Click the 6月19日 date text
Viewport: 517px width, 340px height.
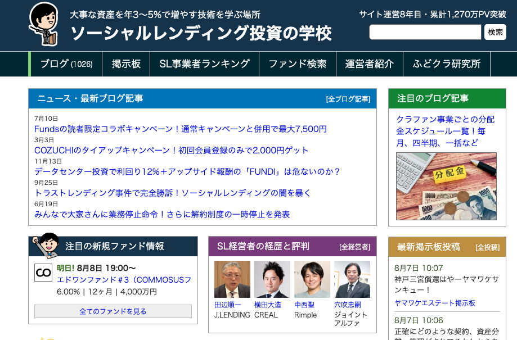point(46,204)
